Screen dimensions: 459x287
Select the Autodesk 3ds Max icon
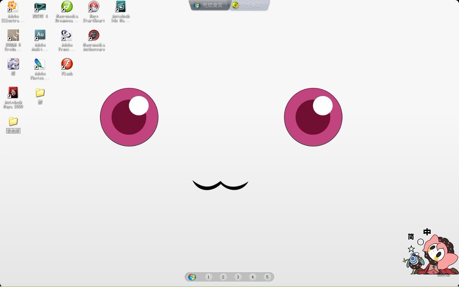[x=120, y=7]
